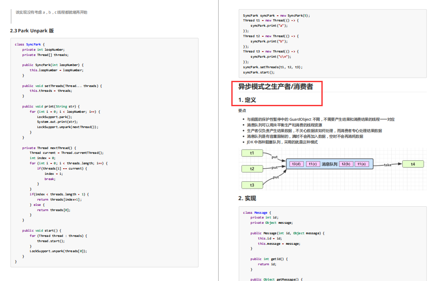Click the line "this.threads = threads;"
The width and height of the screenshot is (432, 281).
click(x=51, y=90)
